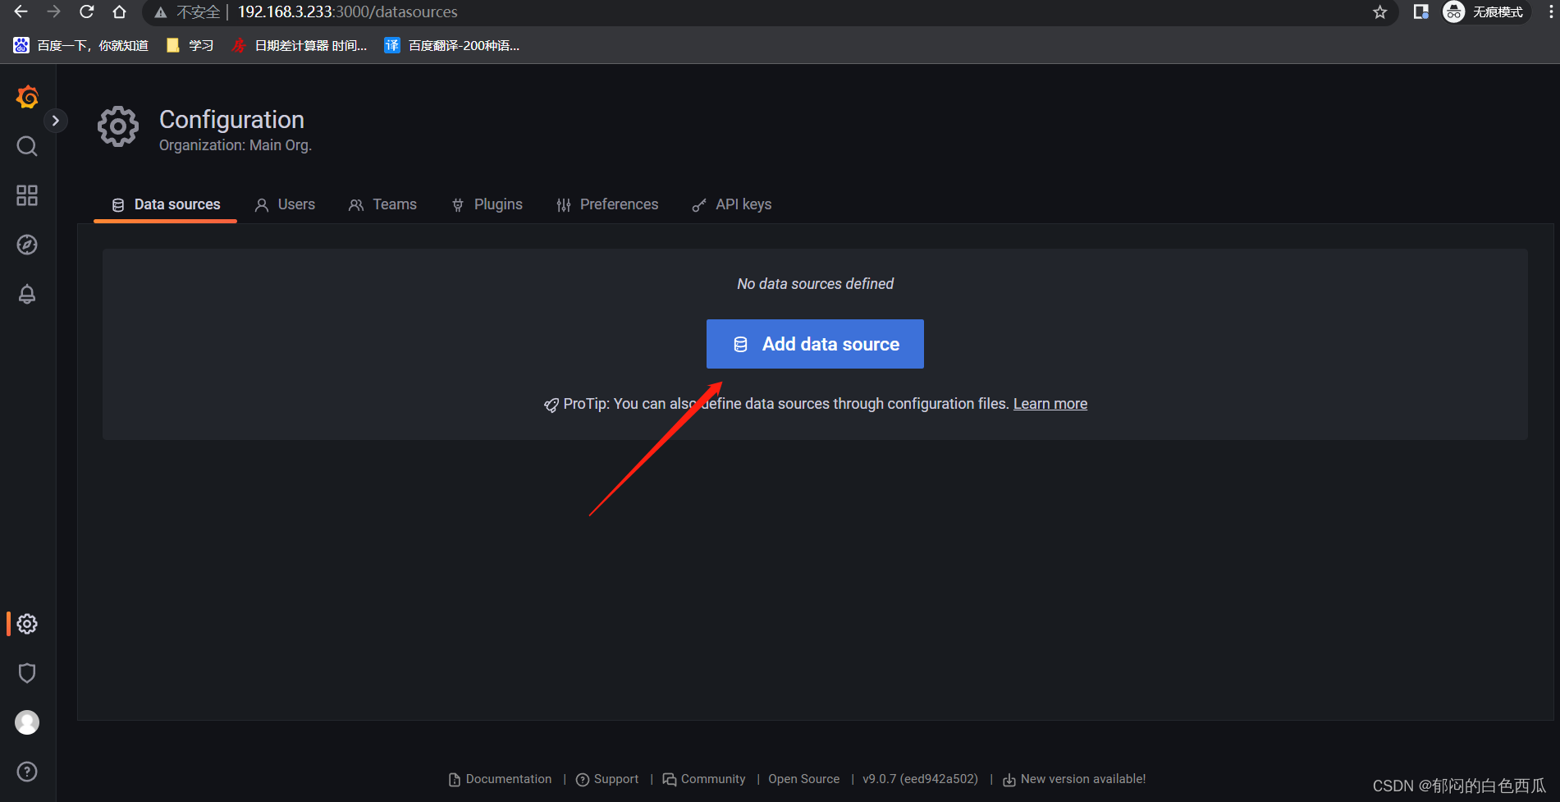
Task: Click the v9.0.7 version link
Action: point(920,779)
